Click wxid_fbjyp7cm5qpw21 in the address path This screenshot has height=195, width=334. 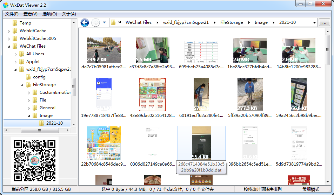pos(186,22)
